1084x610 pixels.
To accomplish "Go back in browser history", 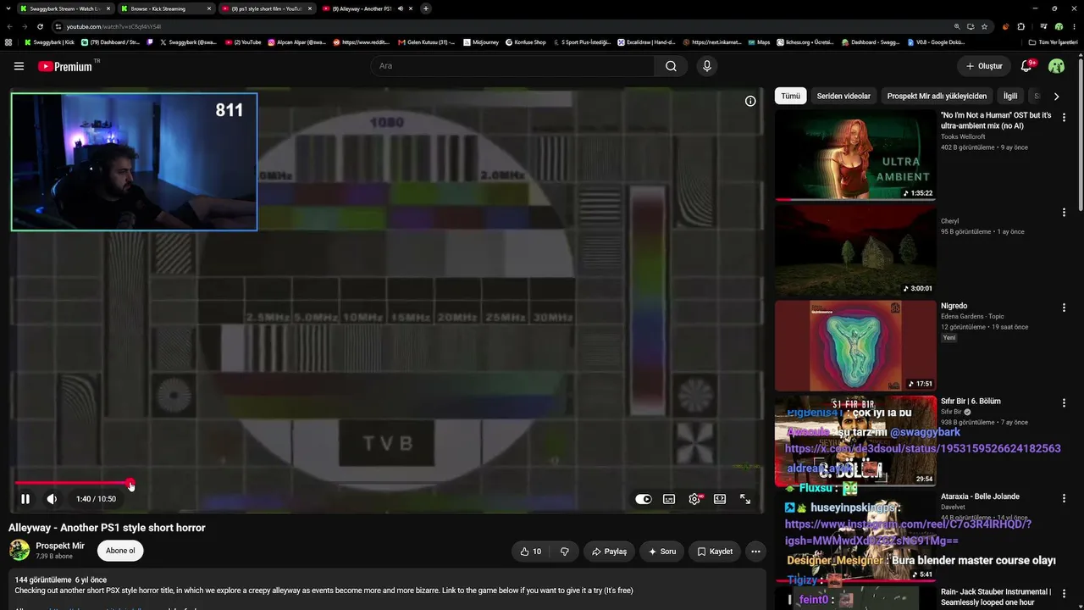I will pyautogui.click(x=8, y=26).
